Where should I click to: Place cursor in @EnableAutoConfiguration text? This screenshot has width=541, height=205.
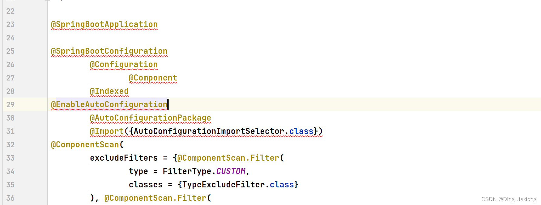click(109, 104)
